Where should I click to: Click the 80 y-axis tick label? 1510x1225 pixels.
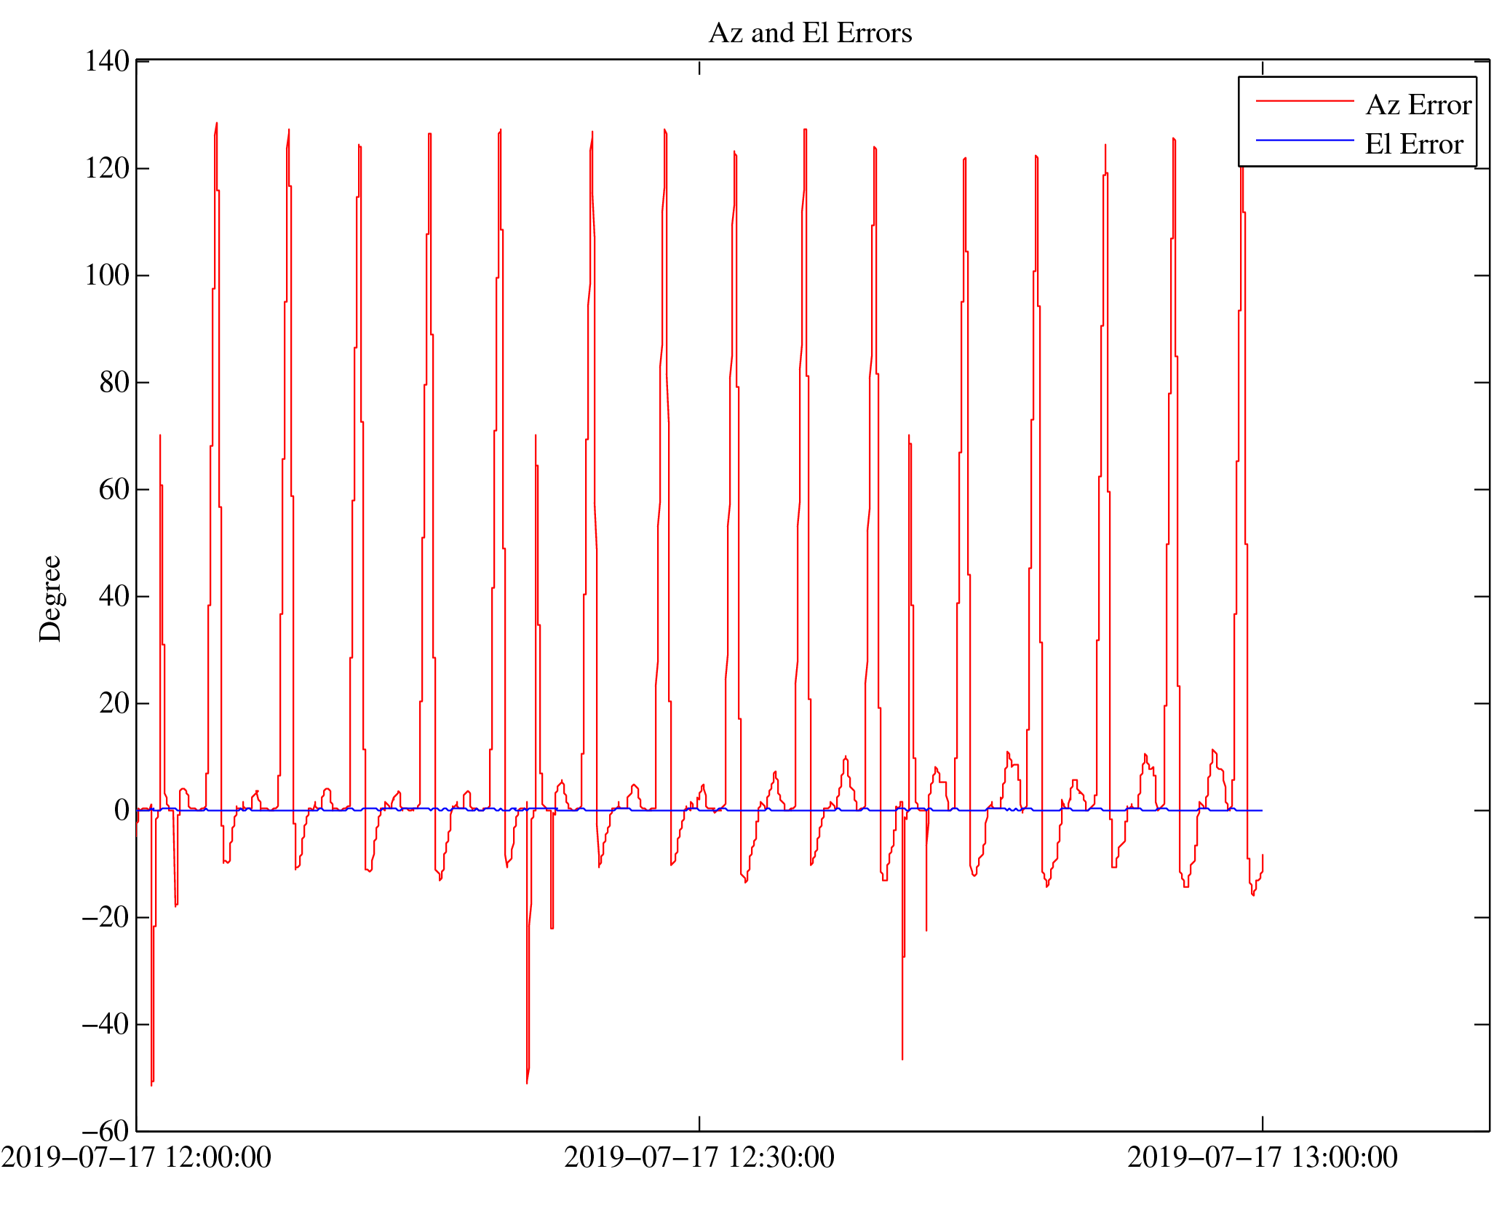tap(114, 382)
